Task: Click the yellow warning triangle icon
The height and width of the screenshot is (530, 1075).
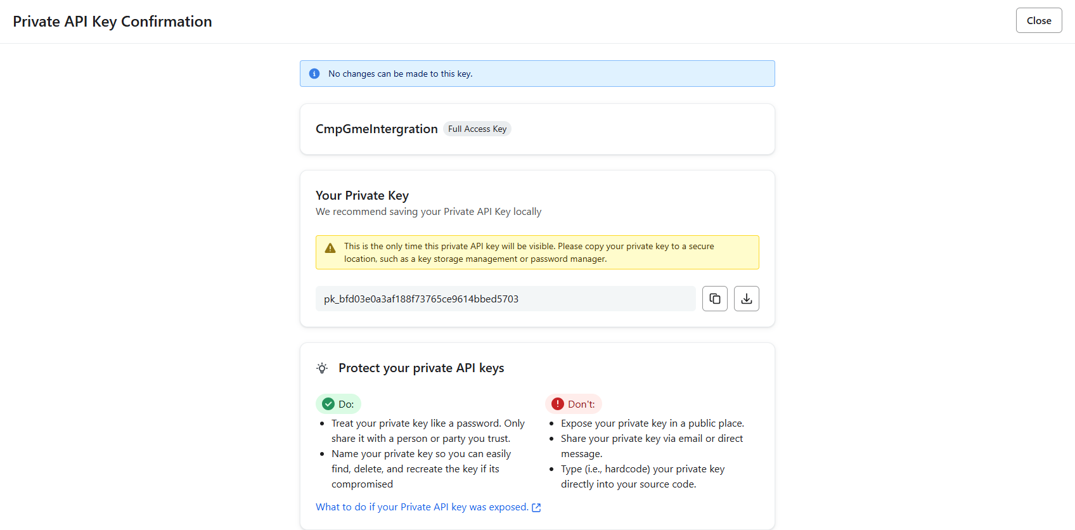Action: (x=330, y=248)
